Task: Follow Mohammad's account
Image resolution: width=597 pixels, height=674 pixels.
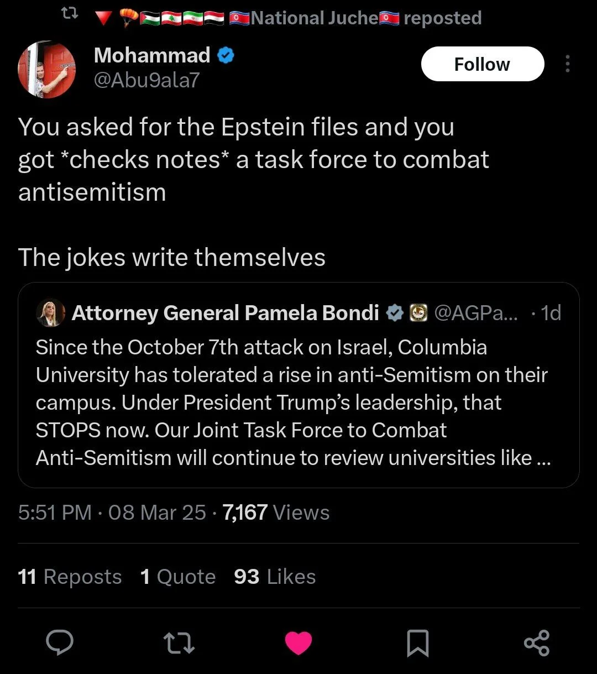Action: (482, 64)
